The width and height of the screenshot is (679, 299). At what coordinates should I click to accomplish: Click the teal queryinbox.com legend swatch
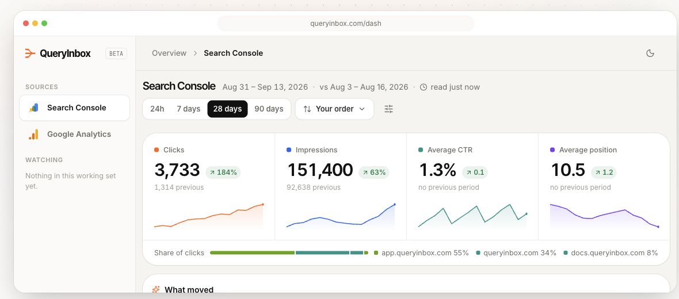(478, 252)
